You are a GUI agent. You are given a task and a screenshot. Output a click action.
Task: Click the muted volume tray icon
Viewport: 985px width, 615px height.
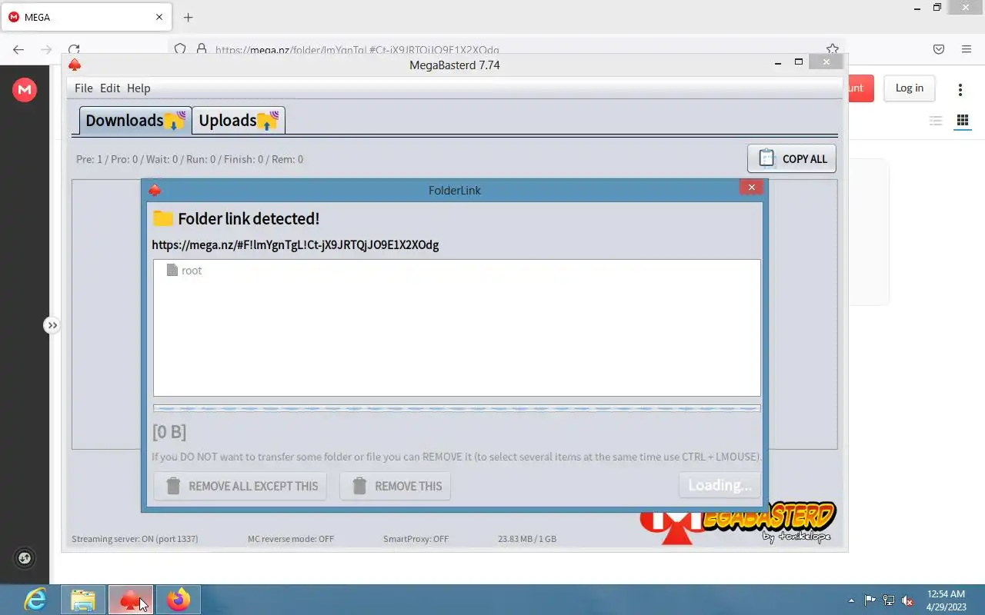908,600
